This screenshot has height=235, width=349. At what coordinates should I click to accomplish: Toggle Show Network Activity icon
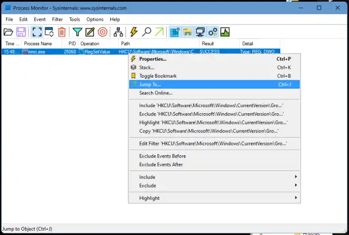click(200, 32)
